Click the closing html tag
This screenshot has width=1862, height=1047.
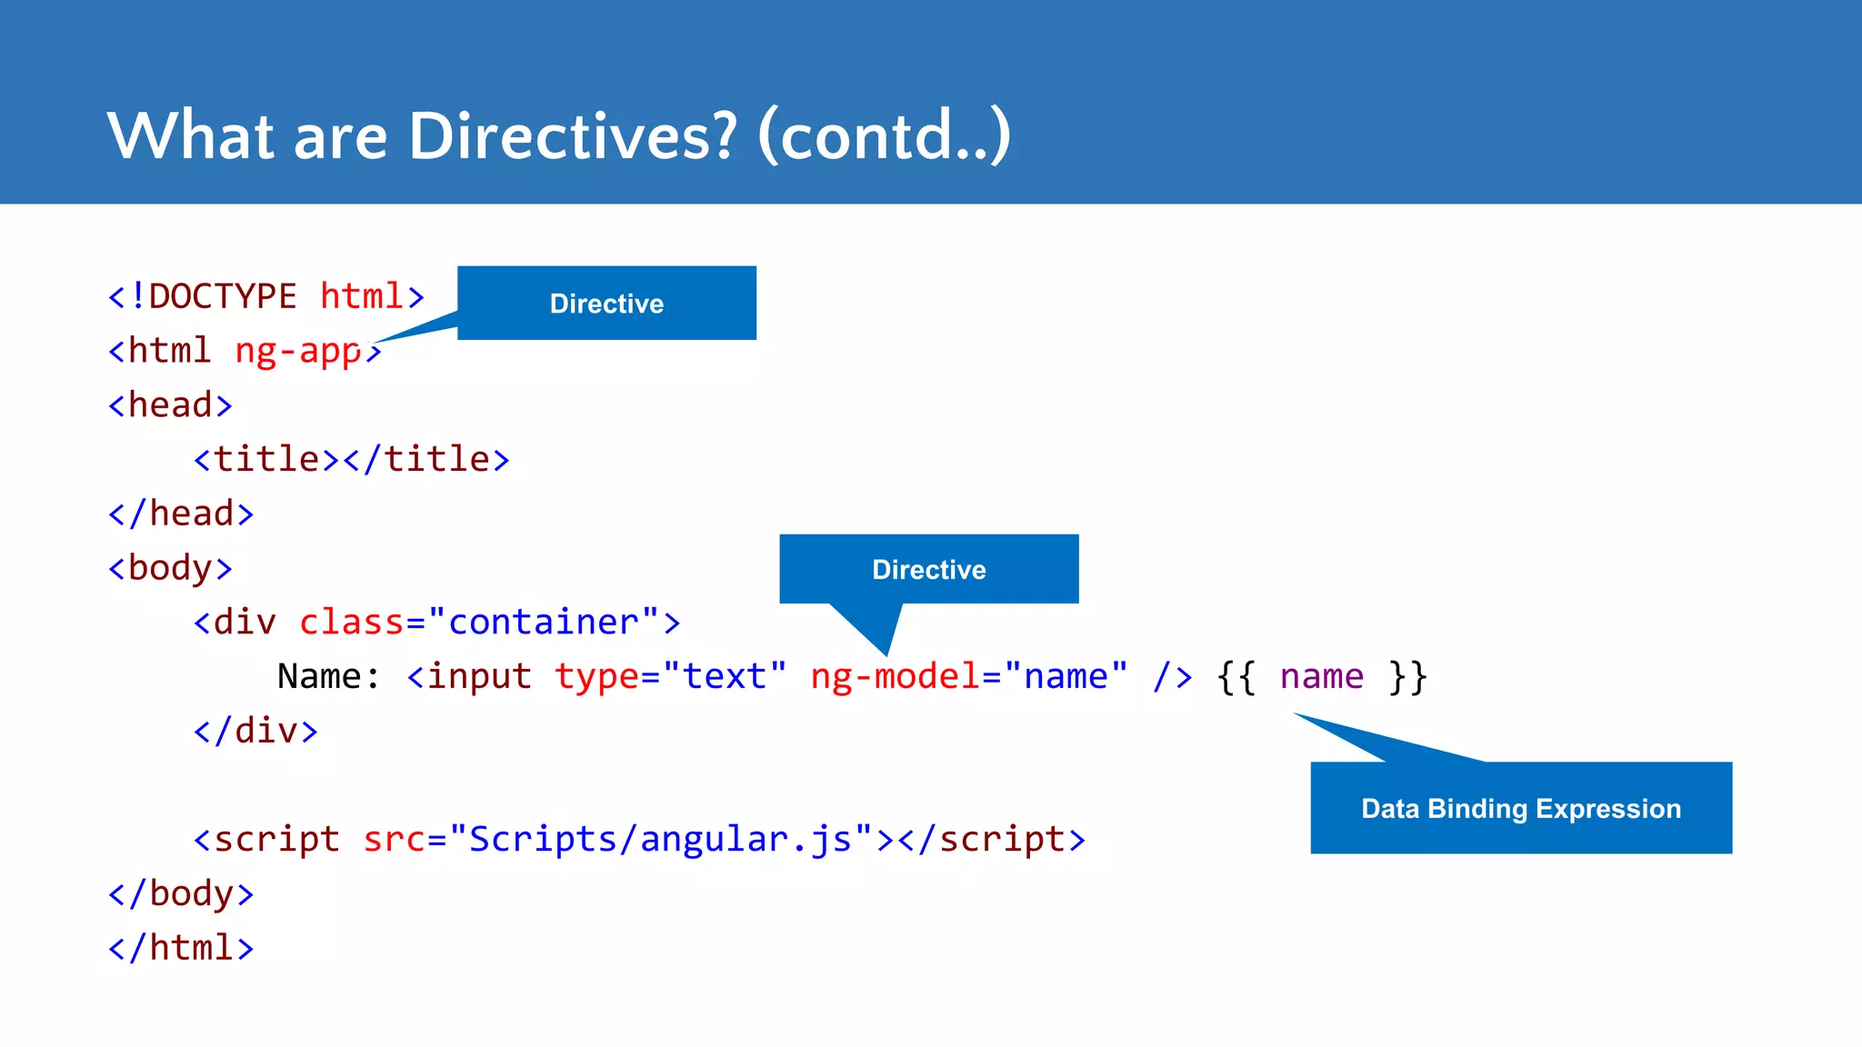[x=180, y=948]
